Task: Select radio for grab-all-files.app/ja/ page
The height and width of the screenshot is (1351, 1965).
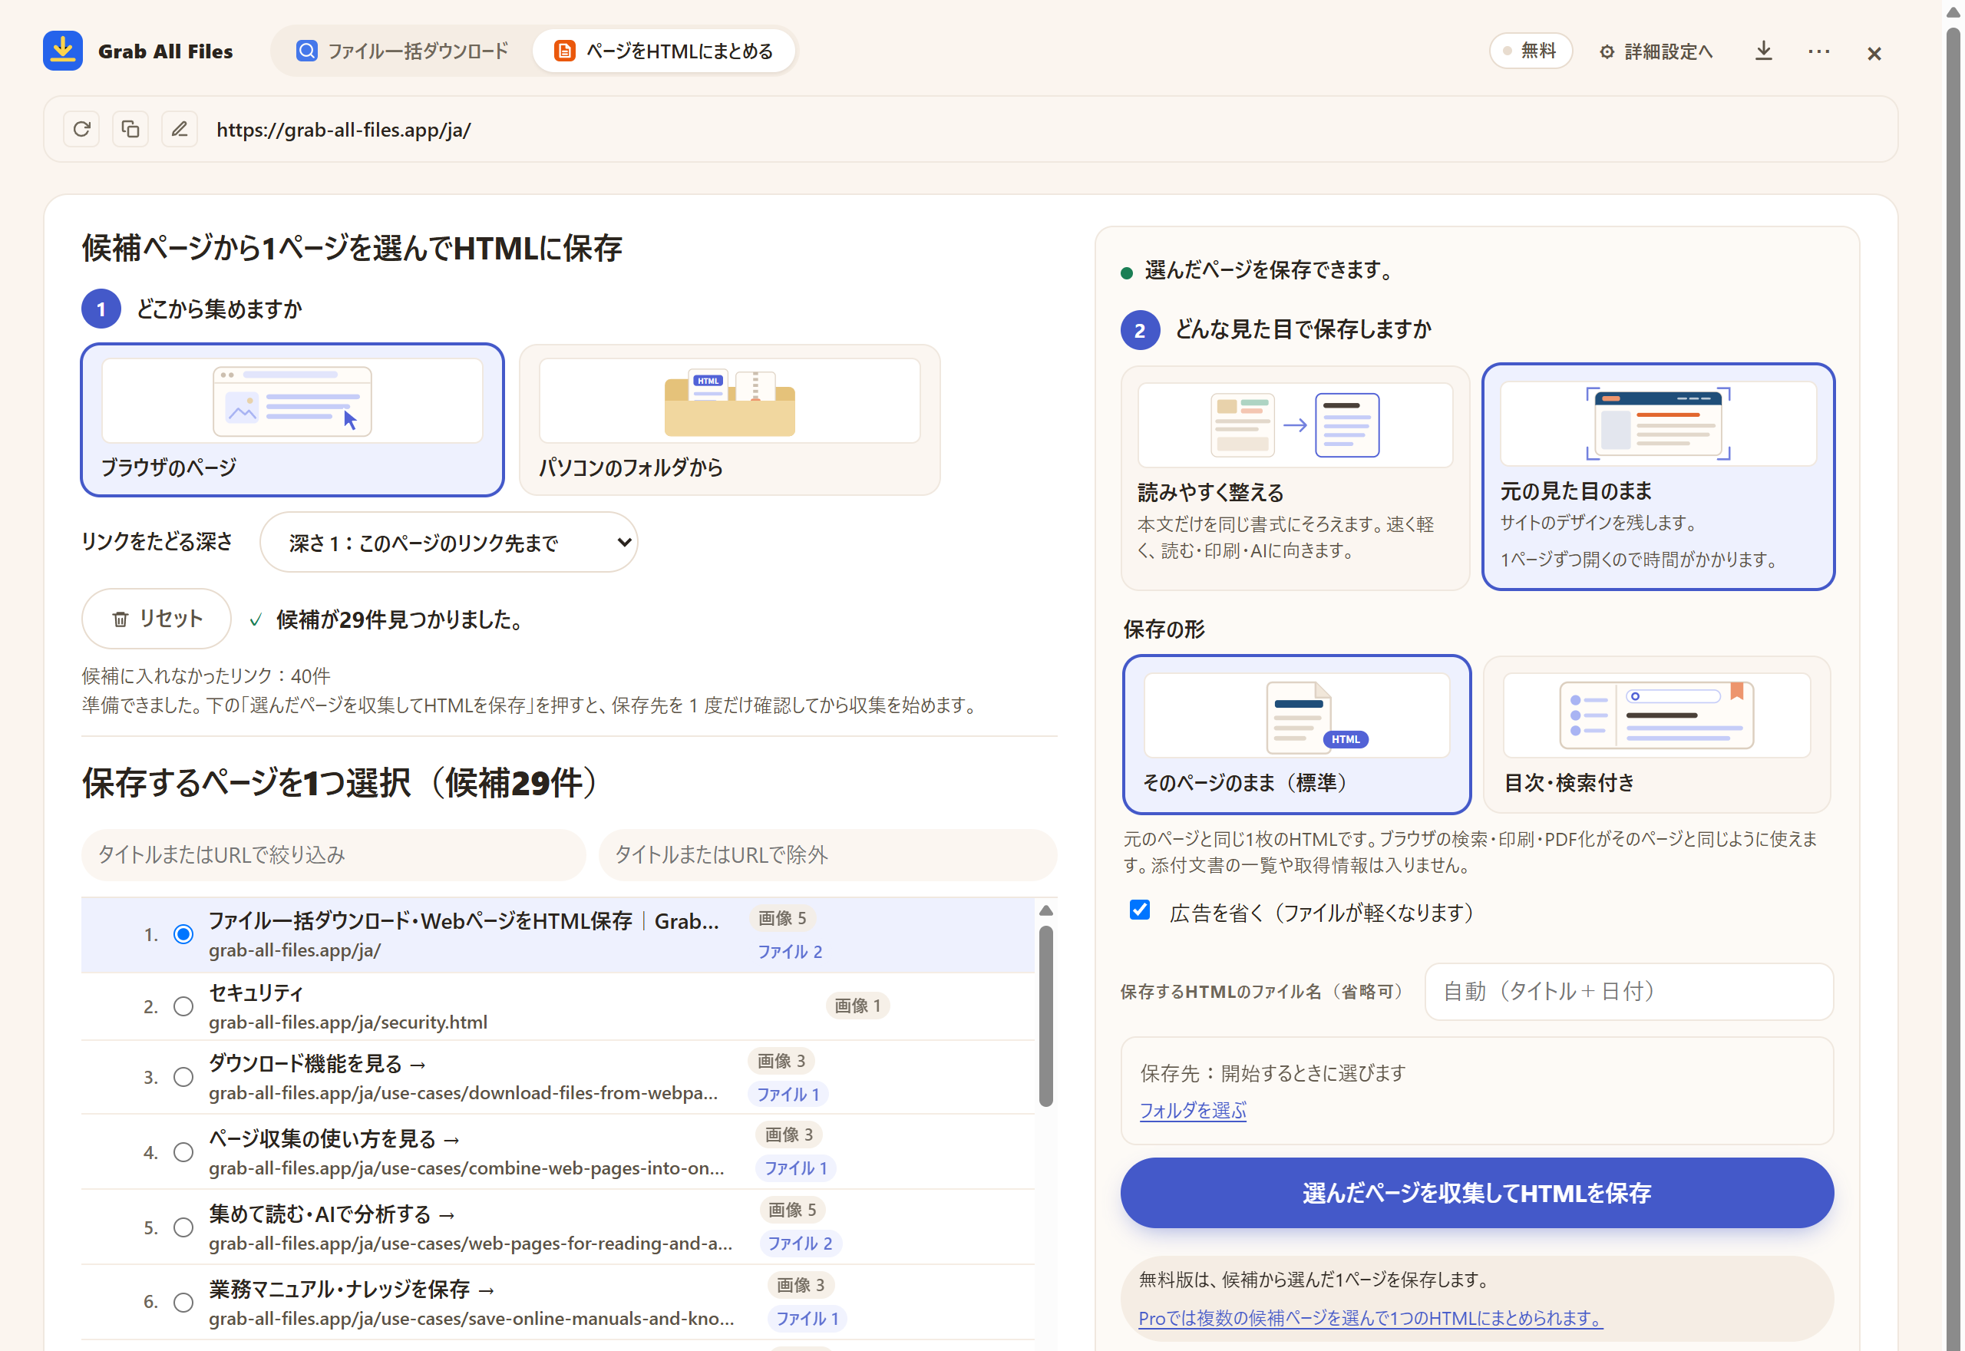Action: coord(183,934)
